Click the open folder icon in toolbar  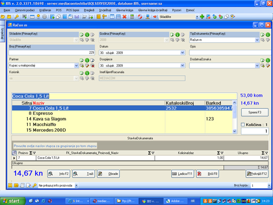click(3, 17)
